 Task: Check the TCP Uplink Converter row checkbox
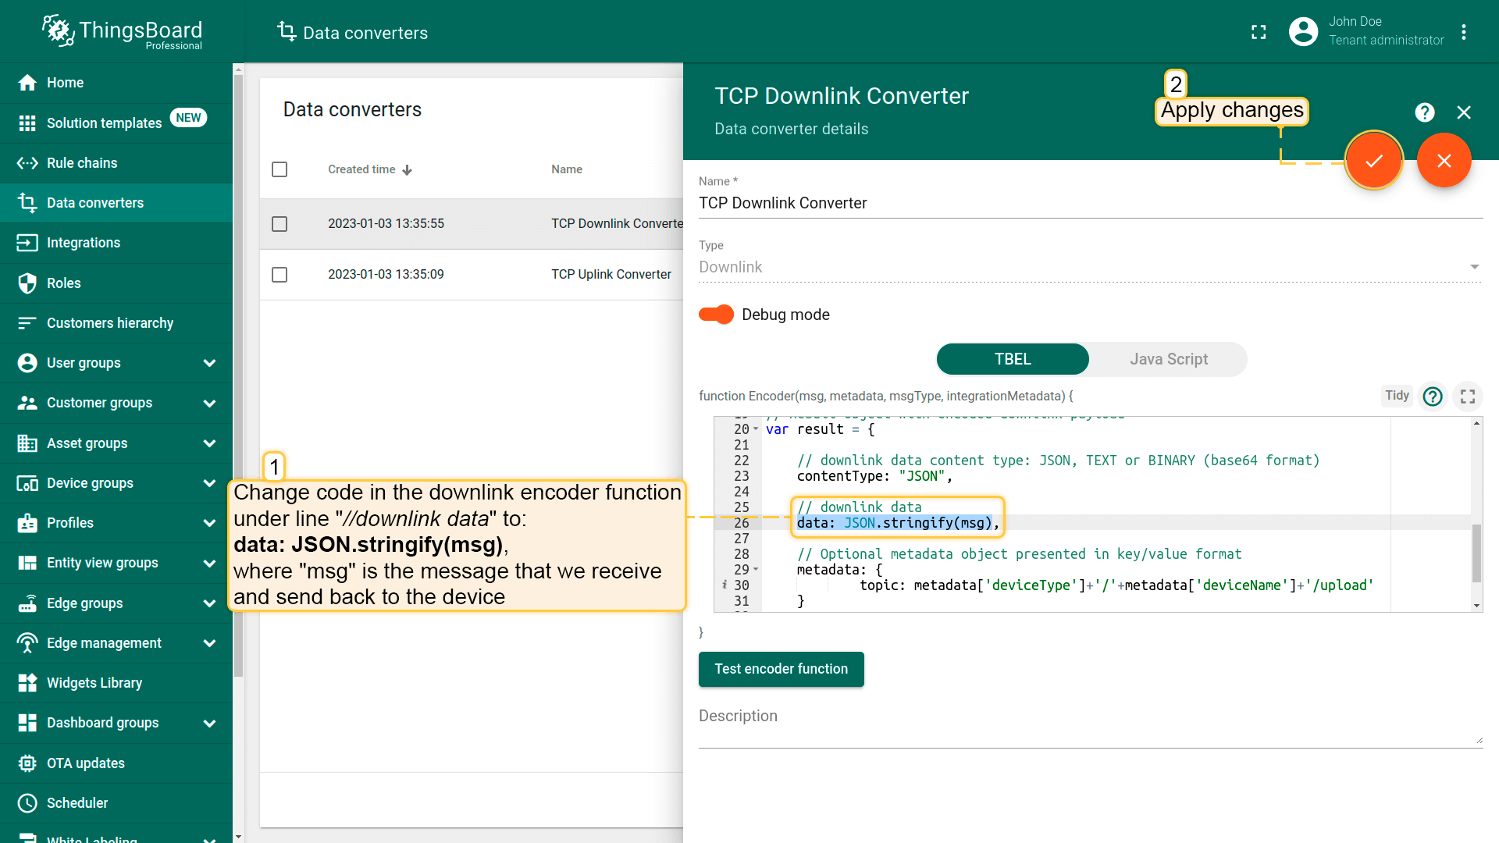[x=280, y=275]
